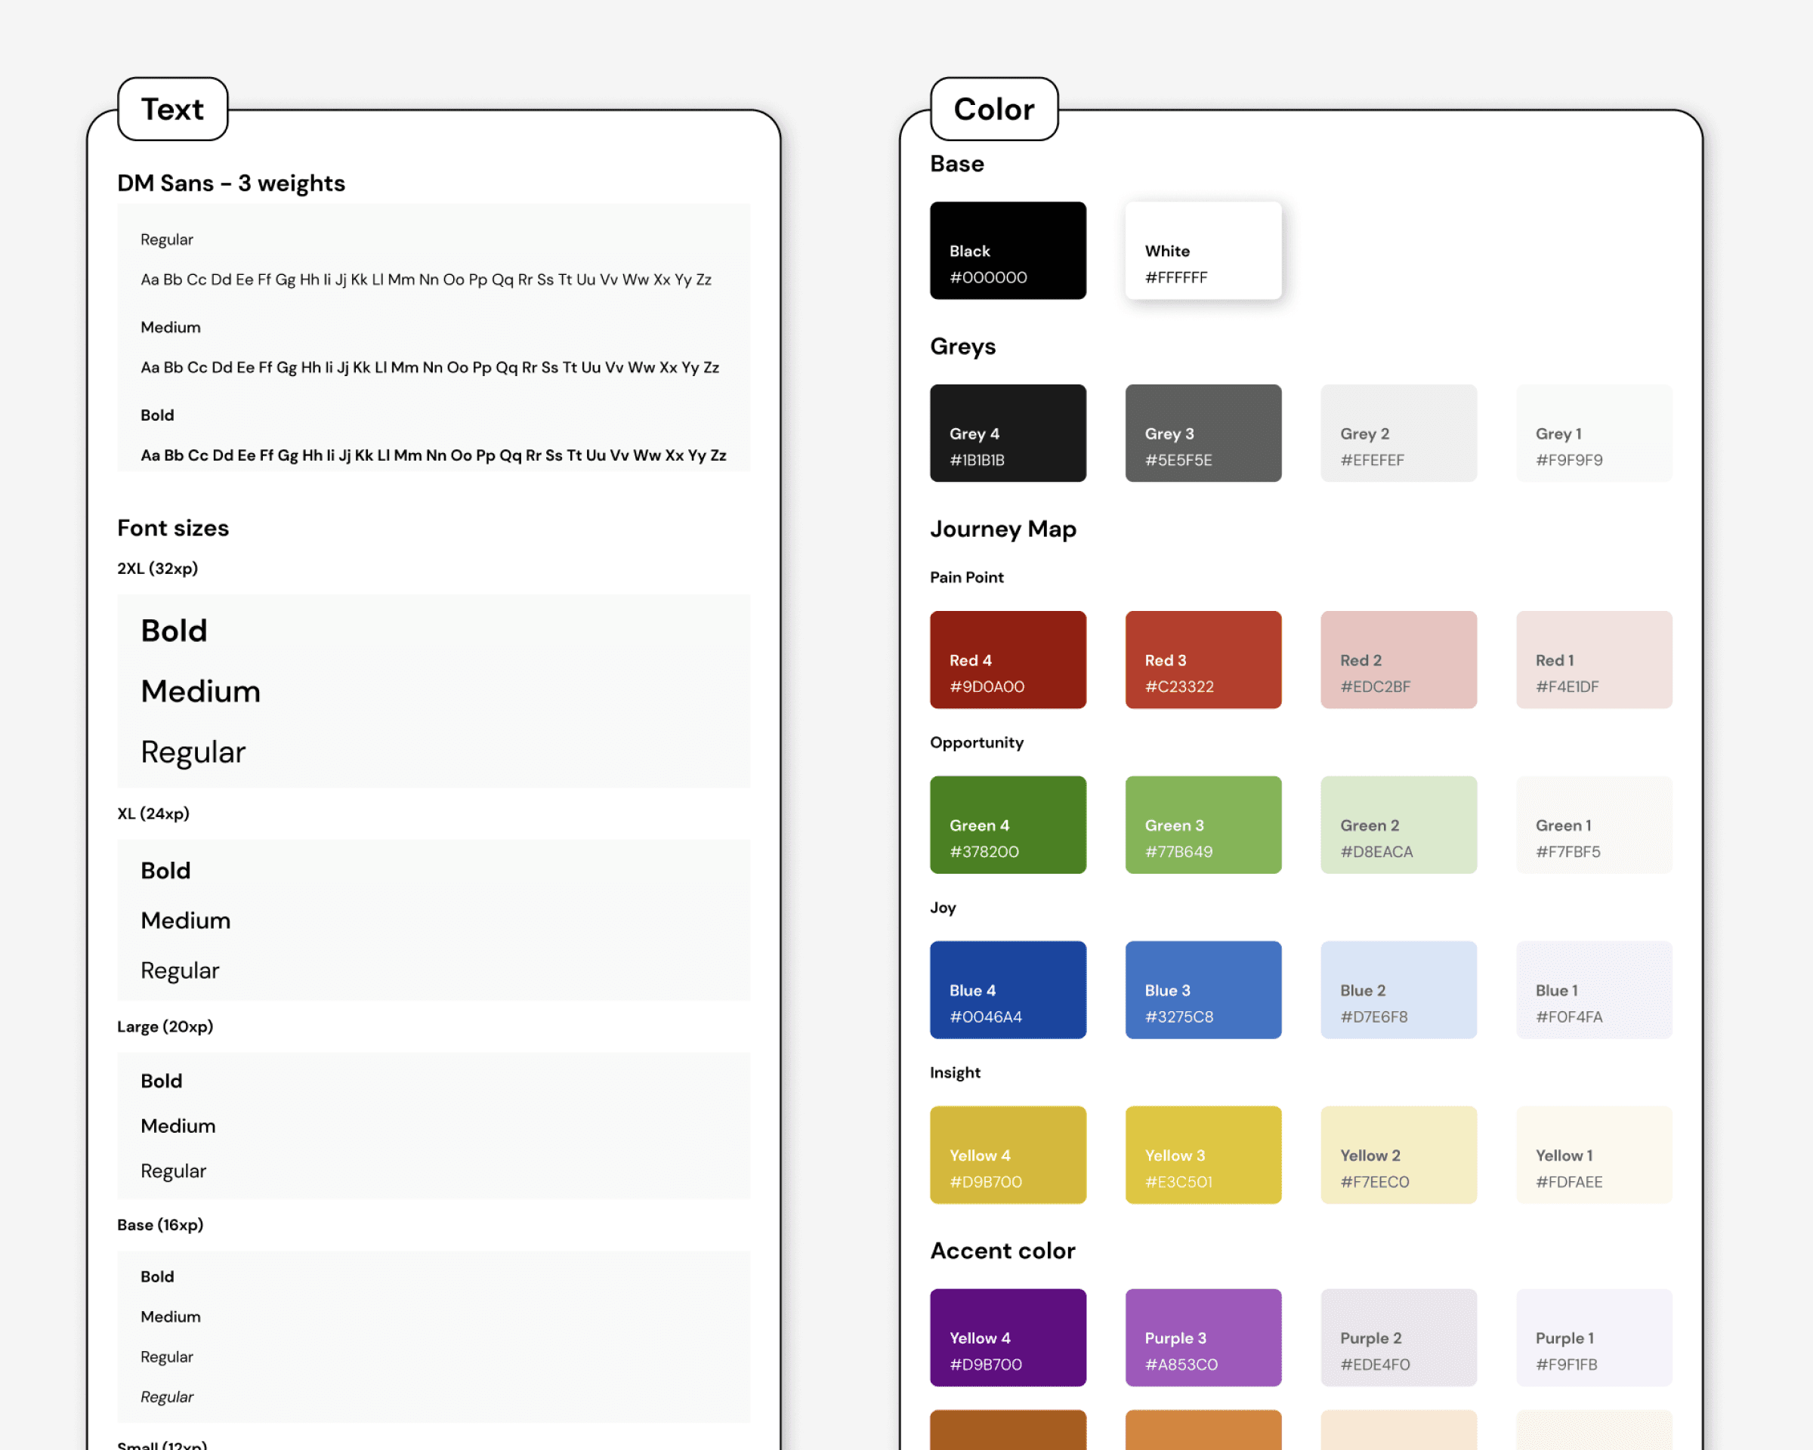
Task: Pick the Red 4 #9D0A00 pain point swatch
Action: pyautogui.click(x=1008, y=659)
